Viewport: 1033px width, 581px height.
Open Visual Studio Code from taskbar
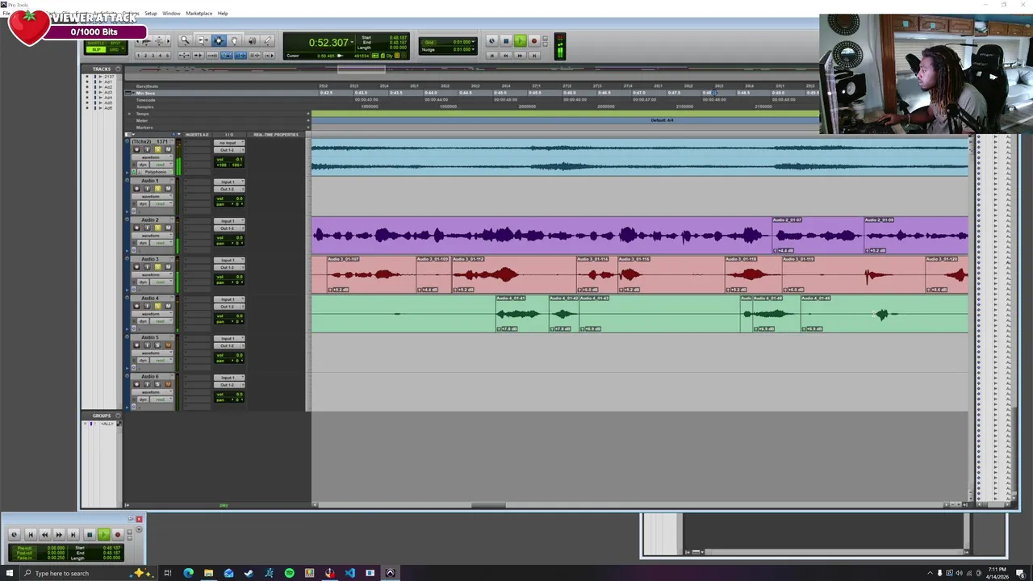tap(349, 573)
